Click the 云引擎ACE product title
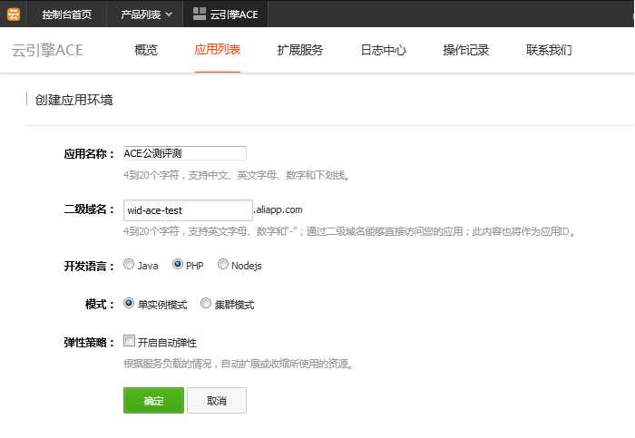635x438 pixels. (x=47, y=50)
